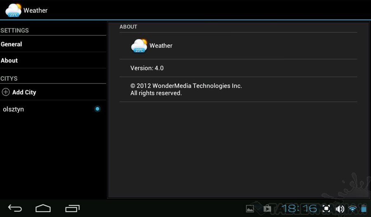371x217 pixels.
Task: Open the recent apps navigation button
Action: 73,208
